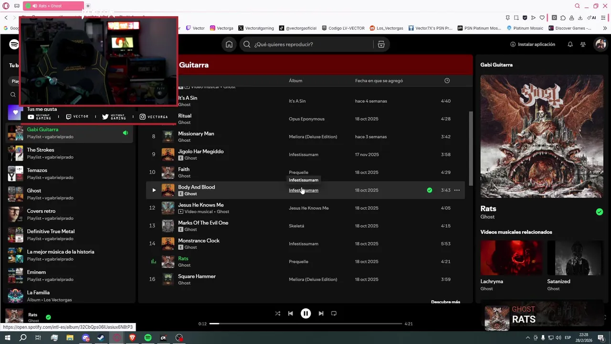Image resolution: width=611 pixels, height=344 pixels.
Task: Focus the ¿Qué quieres reproducir? search field
Action: click(x=307, y=44)
